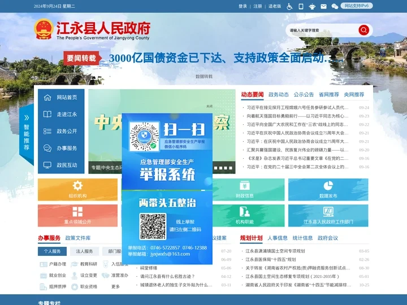Go to 网站首页 in side menu
407x305 pixels.
(x=61, y=98)
